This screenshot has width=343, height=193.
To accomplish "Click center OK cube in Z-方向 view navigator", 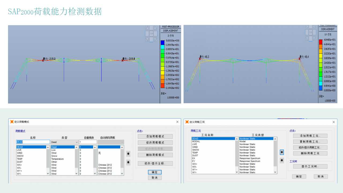I will (151, 34).
